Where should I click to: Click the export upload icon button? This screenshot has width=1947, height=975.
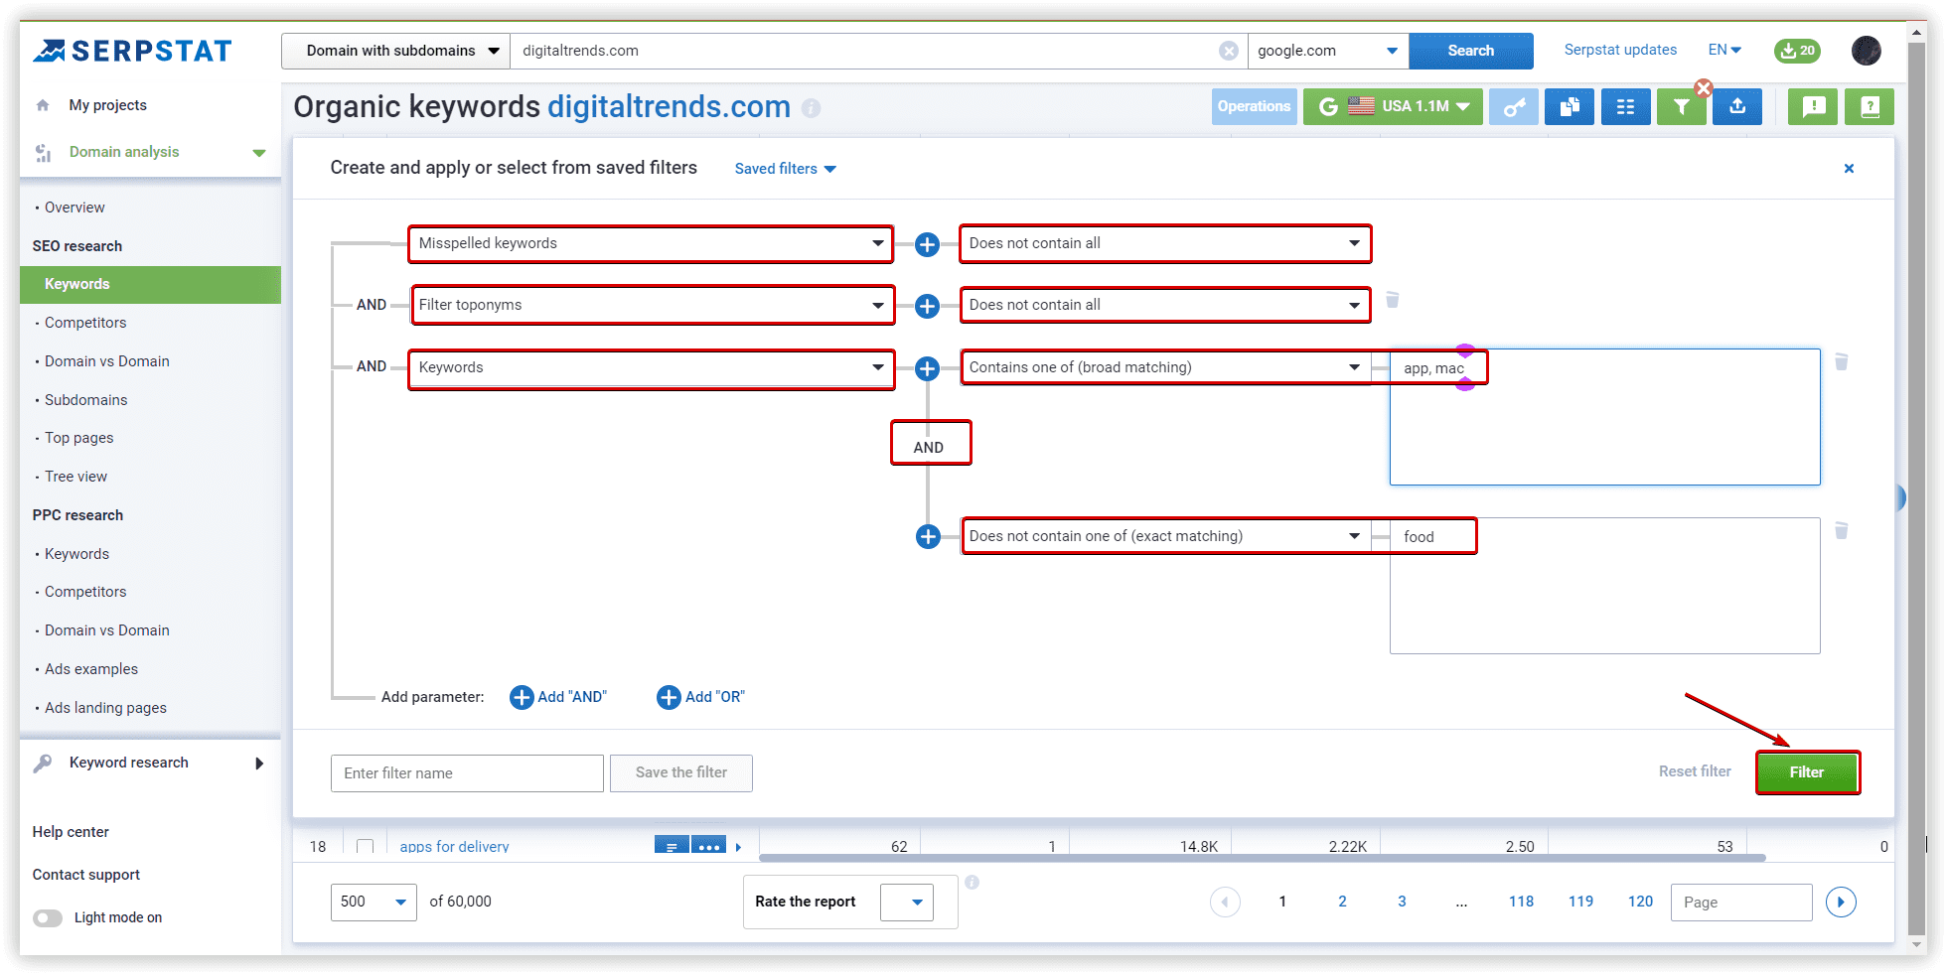click(x=1737, y=106)
